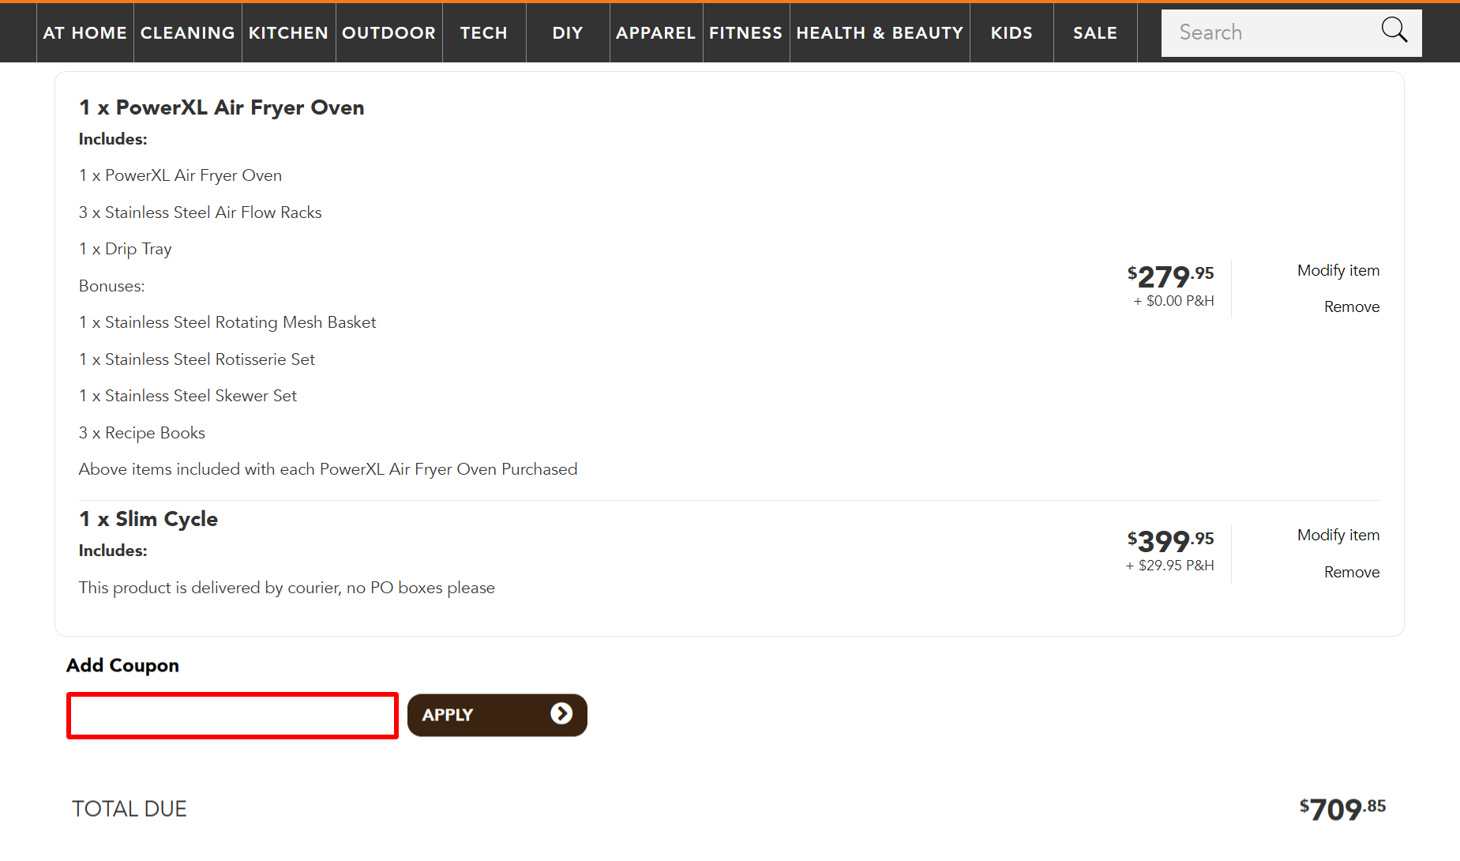Click the search magnifying glass icon
This screenshot has width=1460, height=861.
point(1394,30)
